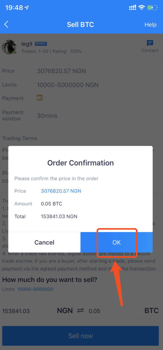Tap the battery status icon
This screenshot has width=163, height=350.
152,8
